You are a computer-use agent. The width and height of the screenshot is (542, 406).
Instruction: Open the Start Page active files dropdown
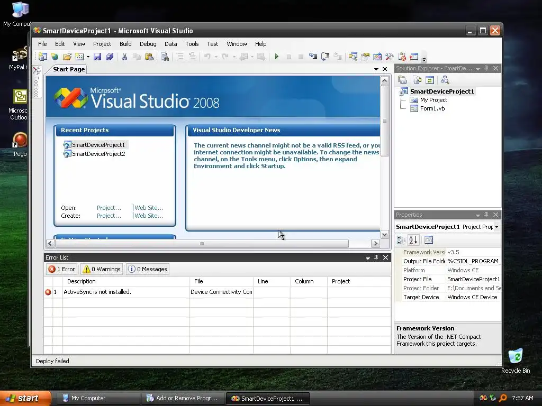[x=376, y=69]
